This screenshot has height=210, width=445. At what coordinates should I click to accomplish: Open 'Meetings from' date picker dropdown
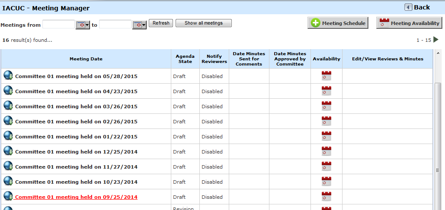83,25
